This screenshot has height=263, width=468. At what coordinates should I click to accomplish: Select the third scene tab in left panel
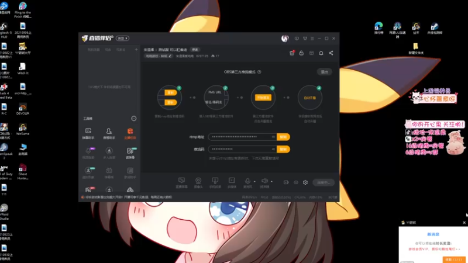click(121, 50)
